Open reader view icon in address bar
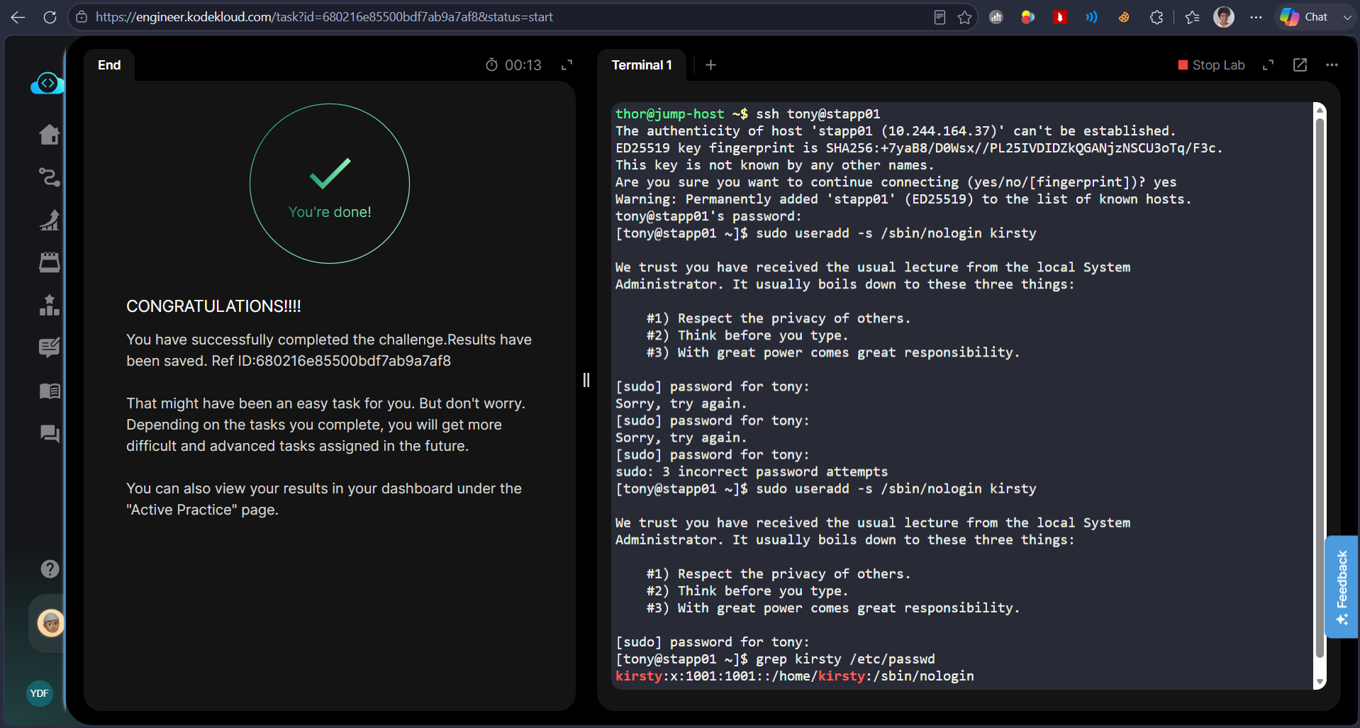 [940, 17]
